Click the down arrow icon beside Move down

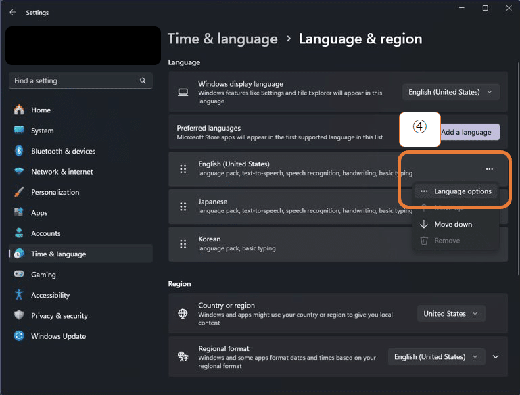424,224
